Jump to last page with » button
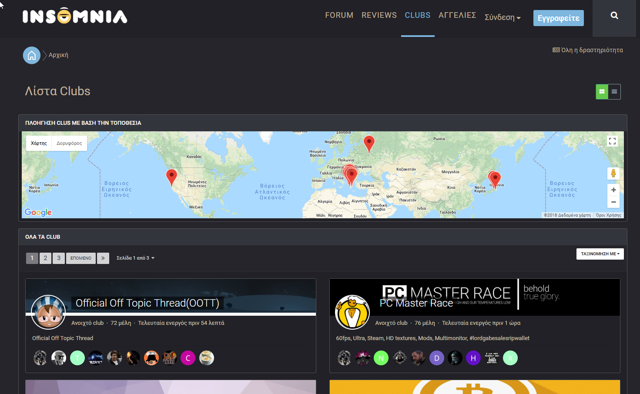The height and width of the screenshot is (394, 640). click(x=103, y=258)
